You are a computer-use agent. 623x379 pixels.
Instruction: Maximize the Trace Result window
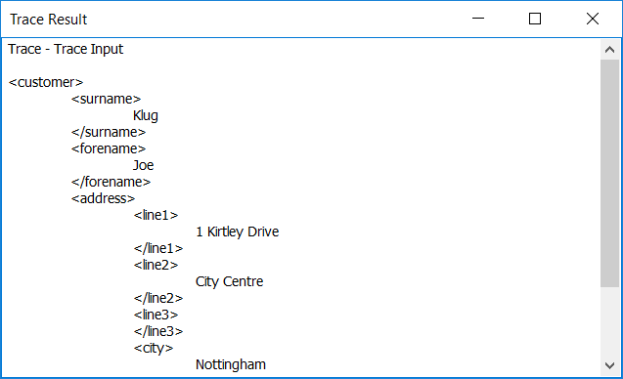click(535, 19)
